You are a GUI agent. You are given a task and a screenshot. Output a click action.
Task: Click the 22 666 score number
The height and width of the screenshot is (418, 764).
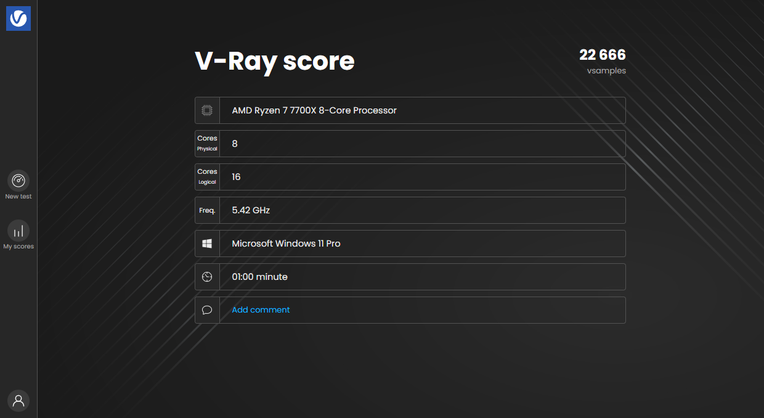(x=603, y=55)
